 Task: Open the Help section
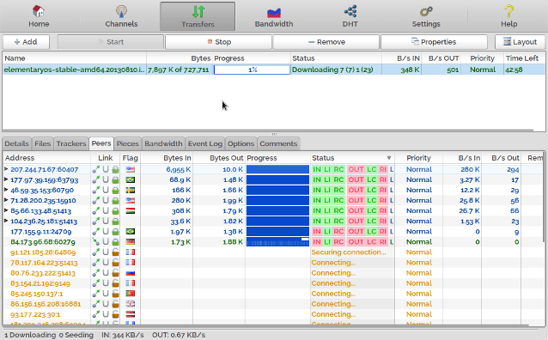point(508,16)
